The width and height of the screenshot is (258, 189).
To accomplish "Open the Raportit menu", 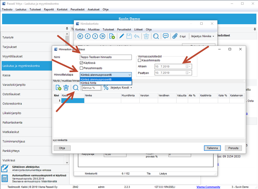I will point(49,10).
